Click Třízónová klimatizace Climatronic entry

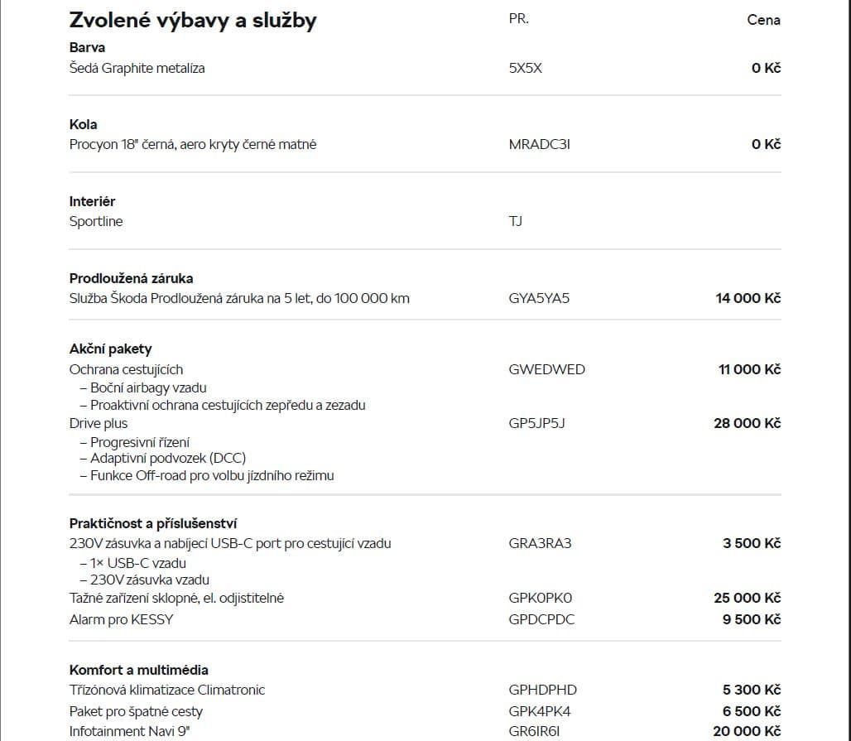[167, 690]
